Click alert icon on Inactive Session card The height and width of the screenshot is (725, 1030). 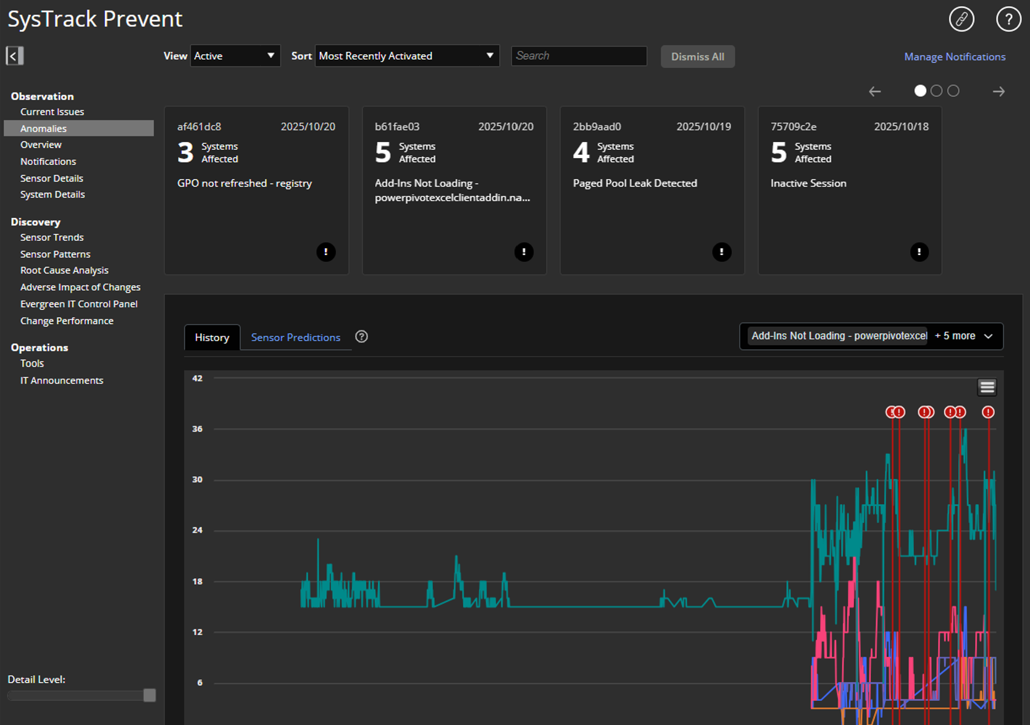(919, 252)
